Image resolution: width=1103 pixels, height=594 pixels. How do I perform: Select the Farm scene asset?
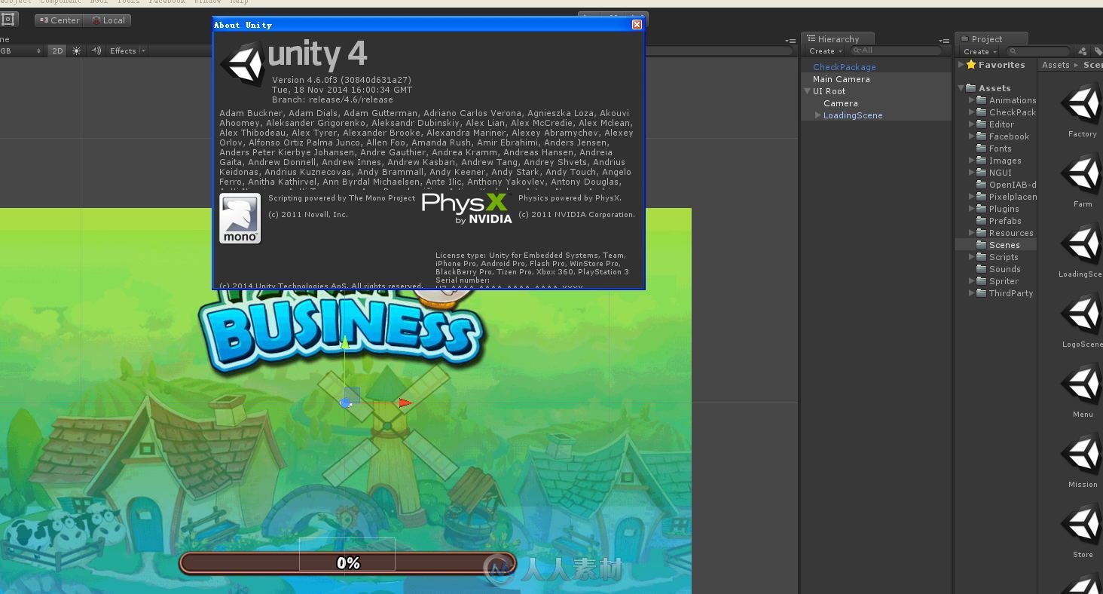tap(1082, 181)
